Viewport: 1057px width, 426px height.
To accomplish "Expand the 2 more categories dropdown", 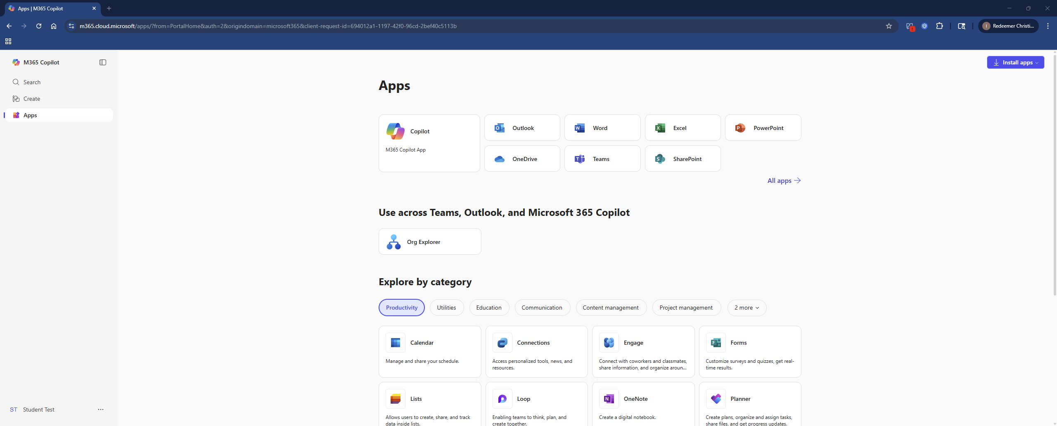I will pyautogui.click(x=747, y=308).
